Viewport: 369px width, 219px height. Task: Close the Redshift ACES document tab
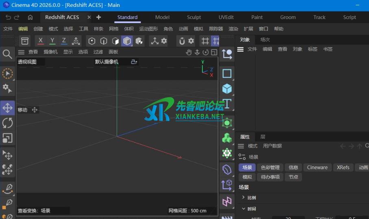pos(89,17)
